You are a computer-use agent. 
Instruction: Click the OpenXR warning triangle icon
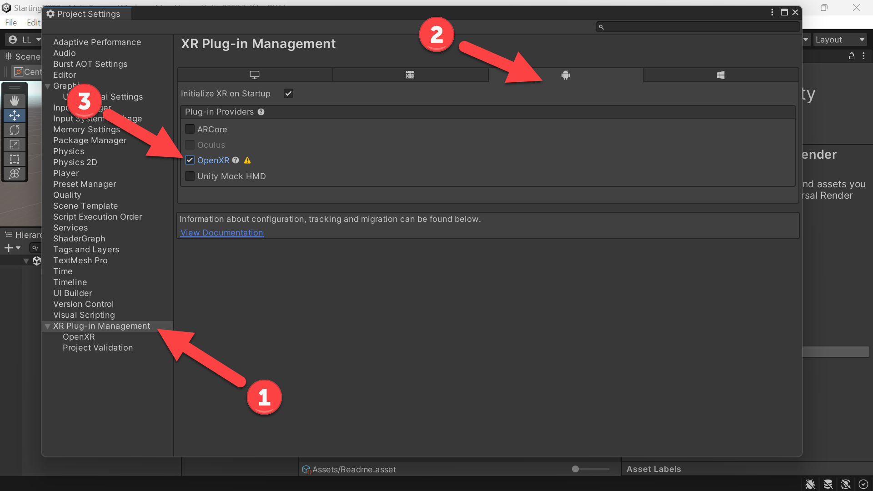247,160
